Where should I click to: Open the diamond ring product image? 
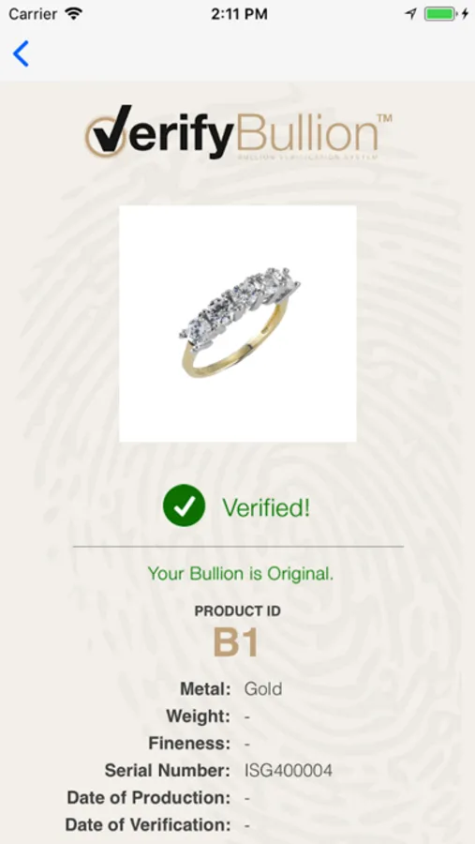point(238,324)
